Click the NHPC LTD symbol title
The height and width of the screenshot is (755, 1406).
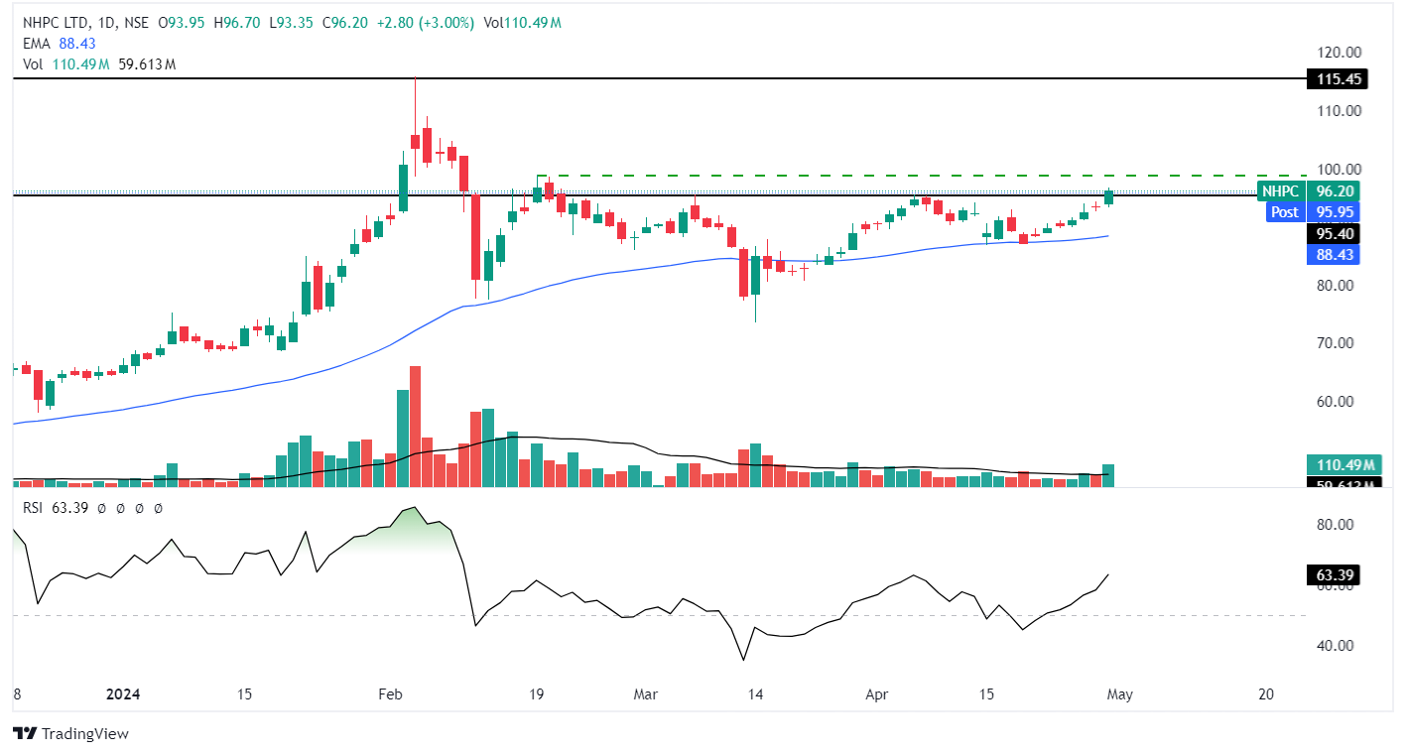(62, 24)
